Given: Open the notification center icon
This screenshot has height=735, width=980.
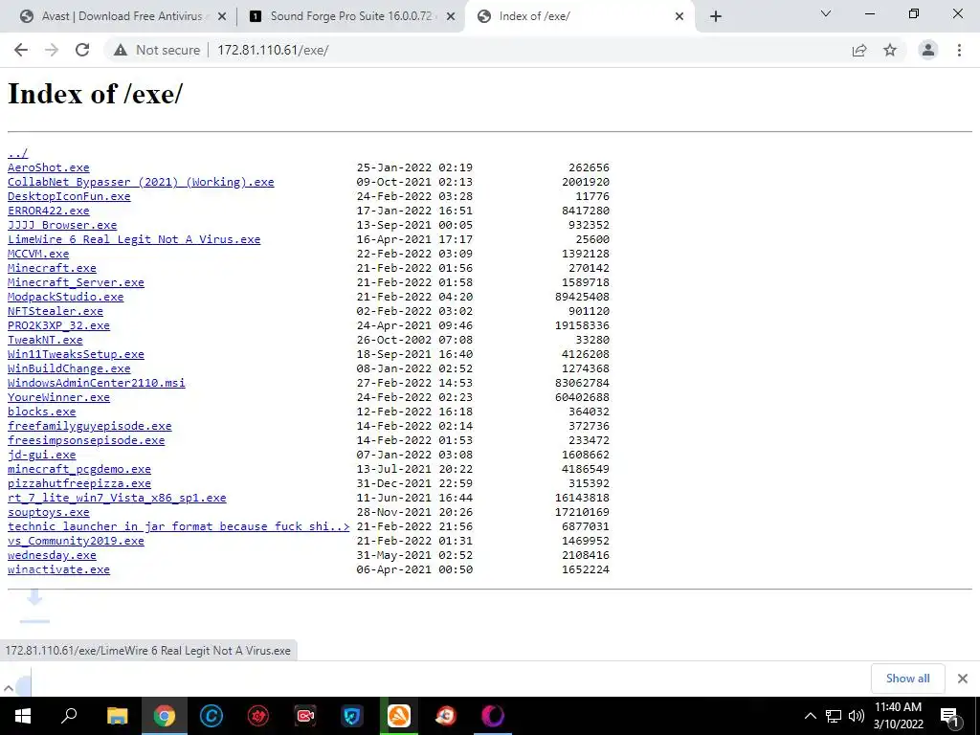Looking at the screenshot, I should [949, 716].
